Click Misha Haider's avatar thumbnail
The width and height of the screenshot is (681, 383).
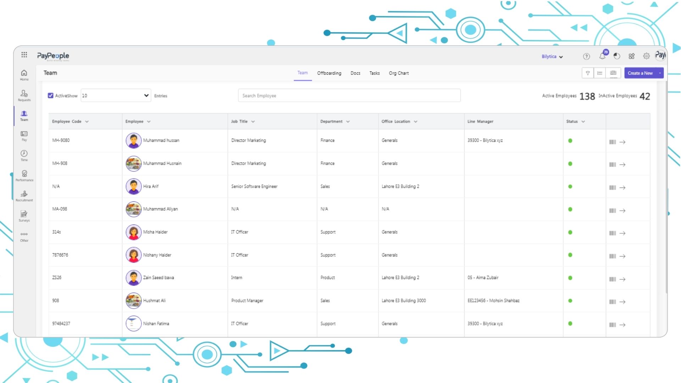pyautogui.click(x=134, y=232)
